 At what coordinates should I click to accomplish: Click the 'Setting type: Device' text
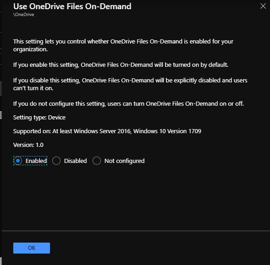(39, 118)
